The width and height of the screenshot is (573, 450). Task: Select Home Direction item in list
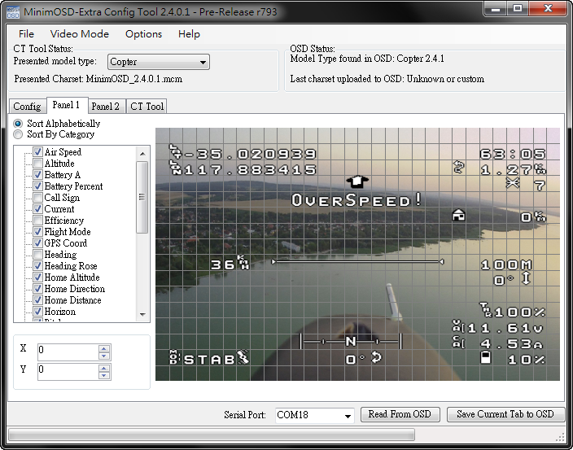coord(75,289)
